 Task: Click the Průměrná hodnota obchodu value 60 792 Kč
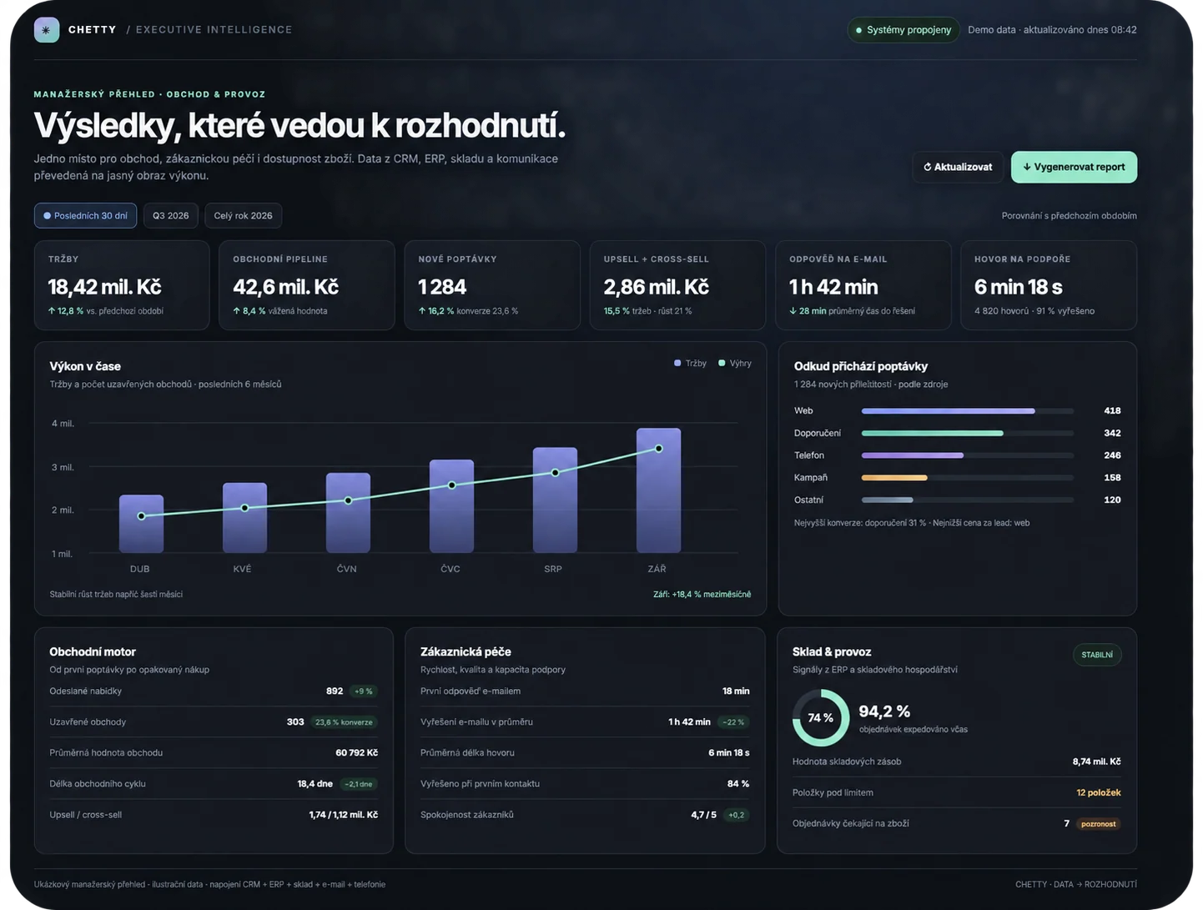click(356, 753)
